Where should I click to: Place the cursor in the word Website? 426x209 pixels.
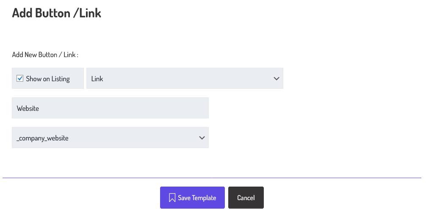point(28,108)
